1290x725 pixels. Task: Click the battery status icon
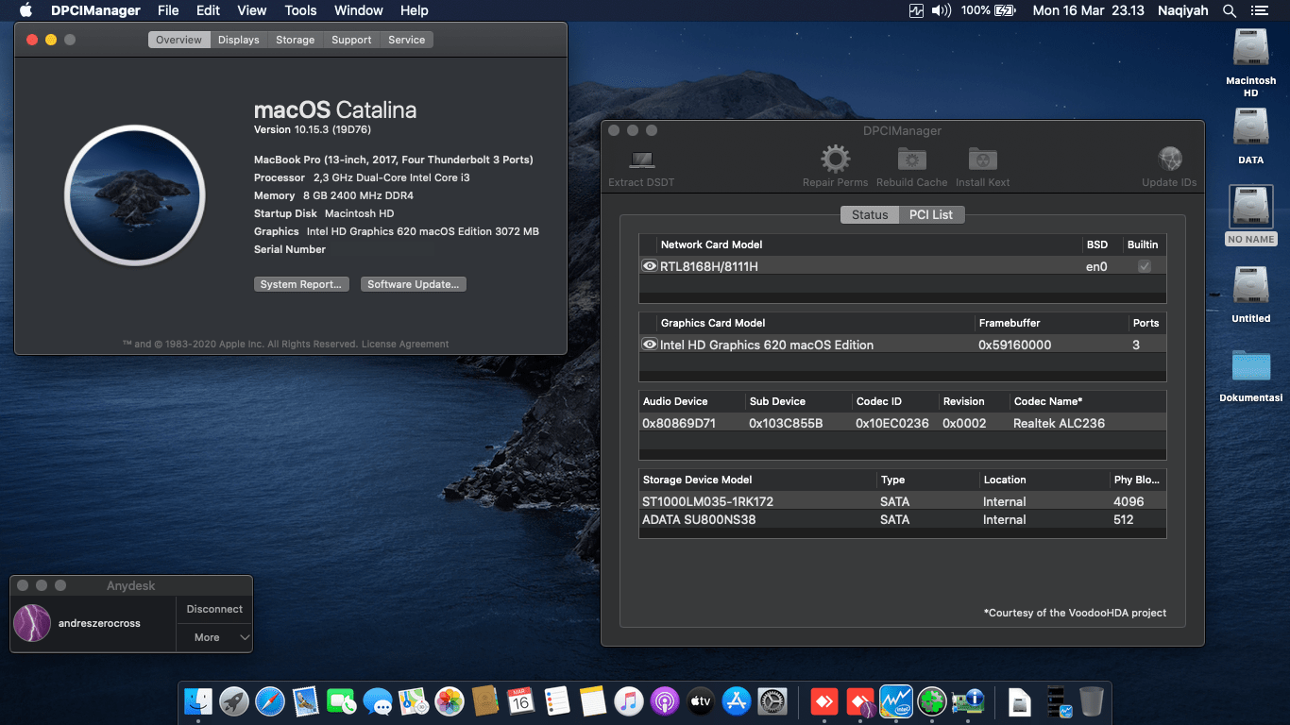[x=1005, y=10]
